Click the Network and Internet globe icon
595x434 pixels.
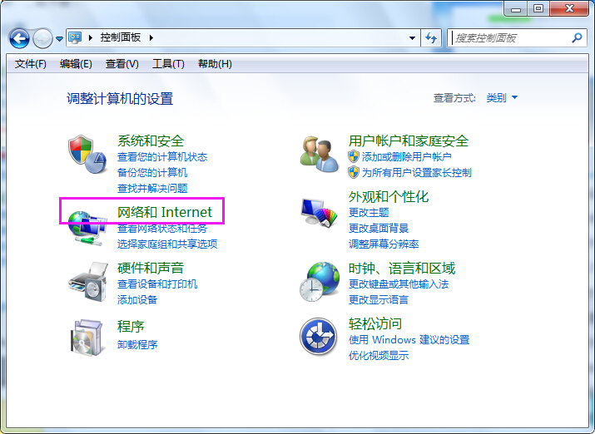point(87,228)
